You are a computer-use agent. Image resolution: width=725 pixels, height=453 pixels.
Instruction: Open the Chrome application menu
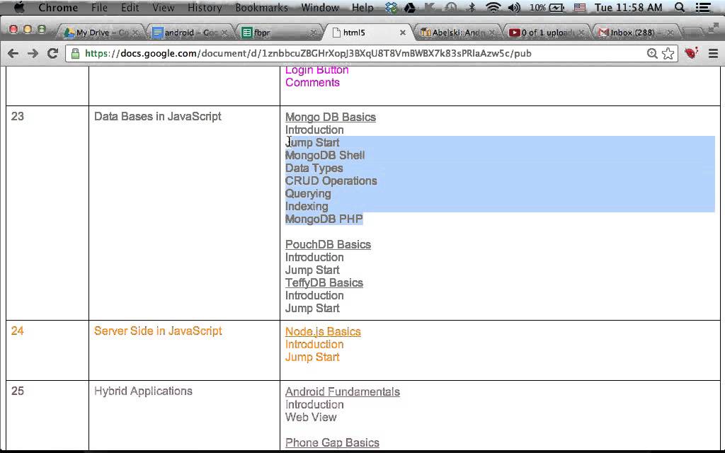(58, 7)
